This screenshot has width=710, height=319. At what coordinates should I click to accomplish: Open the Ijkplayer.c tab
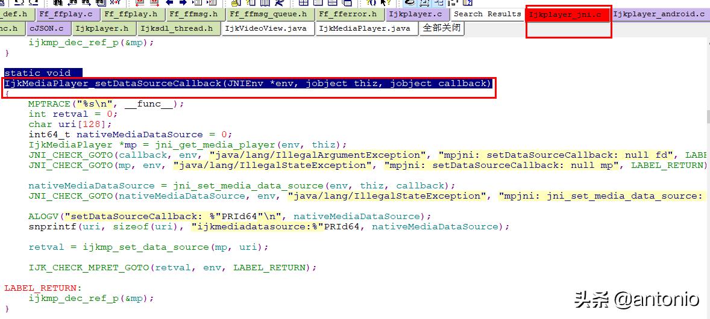coord(416,14)
